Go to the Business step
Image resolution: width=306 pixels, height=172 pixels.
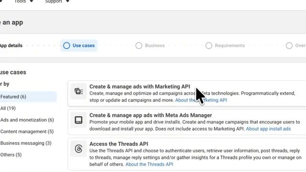pos(150,45)
